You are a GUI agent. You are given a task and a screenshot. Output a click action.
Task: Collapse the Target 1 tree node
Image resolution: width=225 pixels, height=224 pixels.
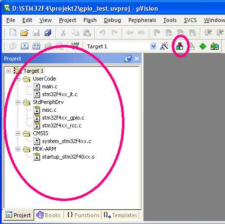pyautogui.click(x=8, y=71)
